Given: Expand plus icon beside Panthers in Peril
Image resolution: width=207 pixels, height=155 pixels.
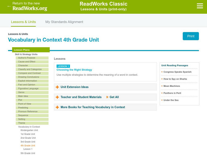Looking at the screenshot, I should [162, 93].
